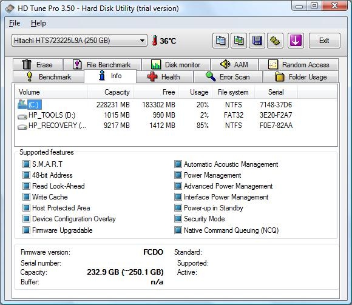
Task: Switch to the Health tab
Action: (x=164, y=76)
